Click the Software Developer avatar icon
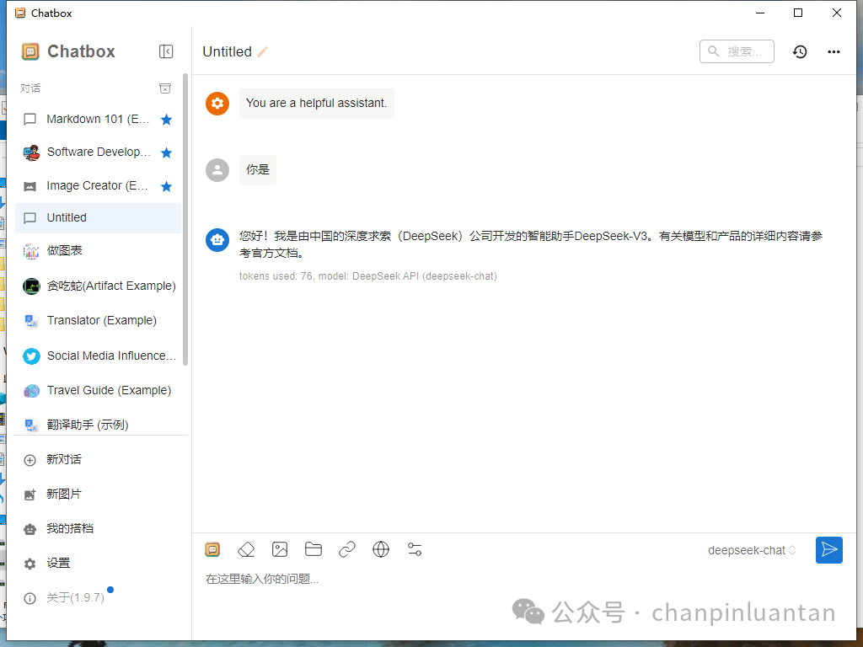The width and height of the screenshot is (863, 647). point(31,152)
